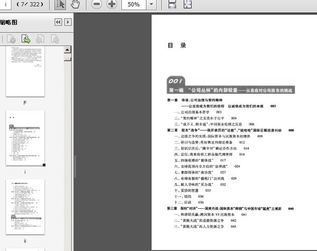Open page ii thumbnail
Image resolution: width=317 pixels, height=251 pixels.
coord(25,207)
